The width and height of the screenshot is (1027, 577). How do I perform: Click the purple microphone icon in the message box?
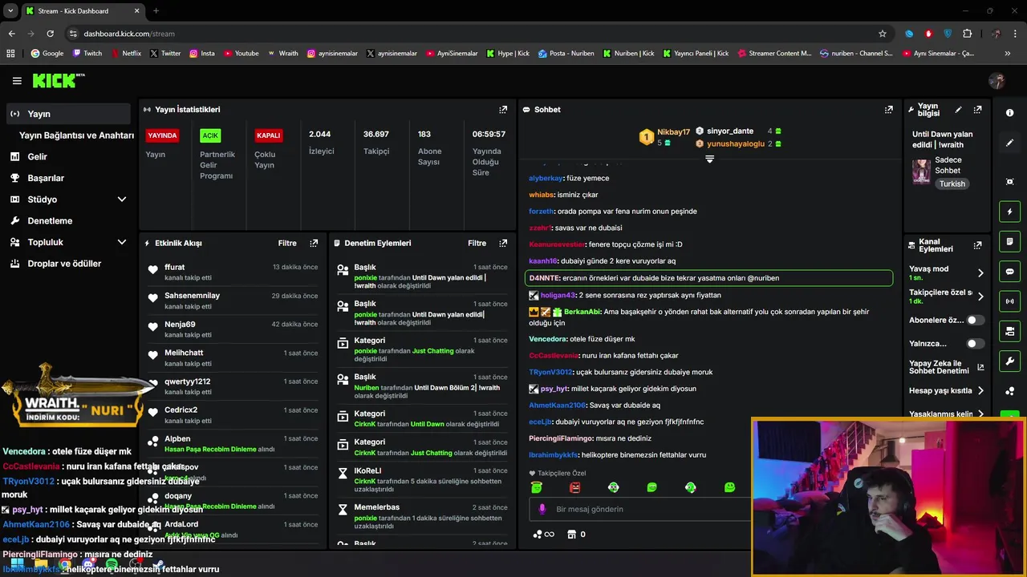point(542,509)
